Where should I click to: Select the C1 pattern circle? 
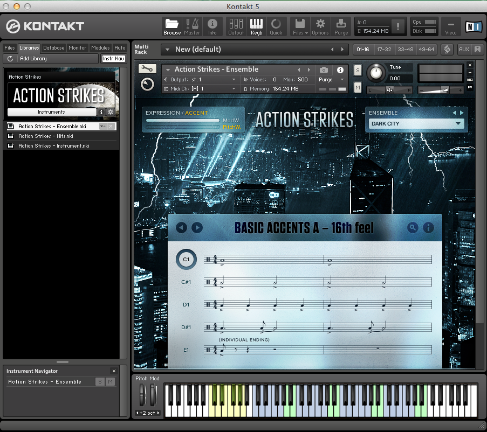(186, 259)
